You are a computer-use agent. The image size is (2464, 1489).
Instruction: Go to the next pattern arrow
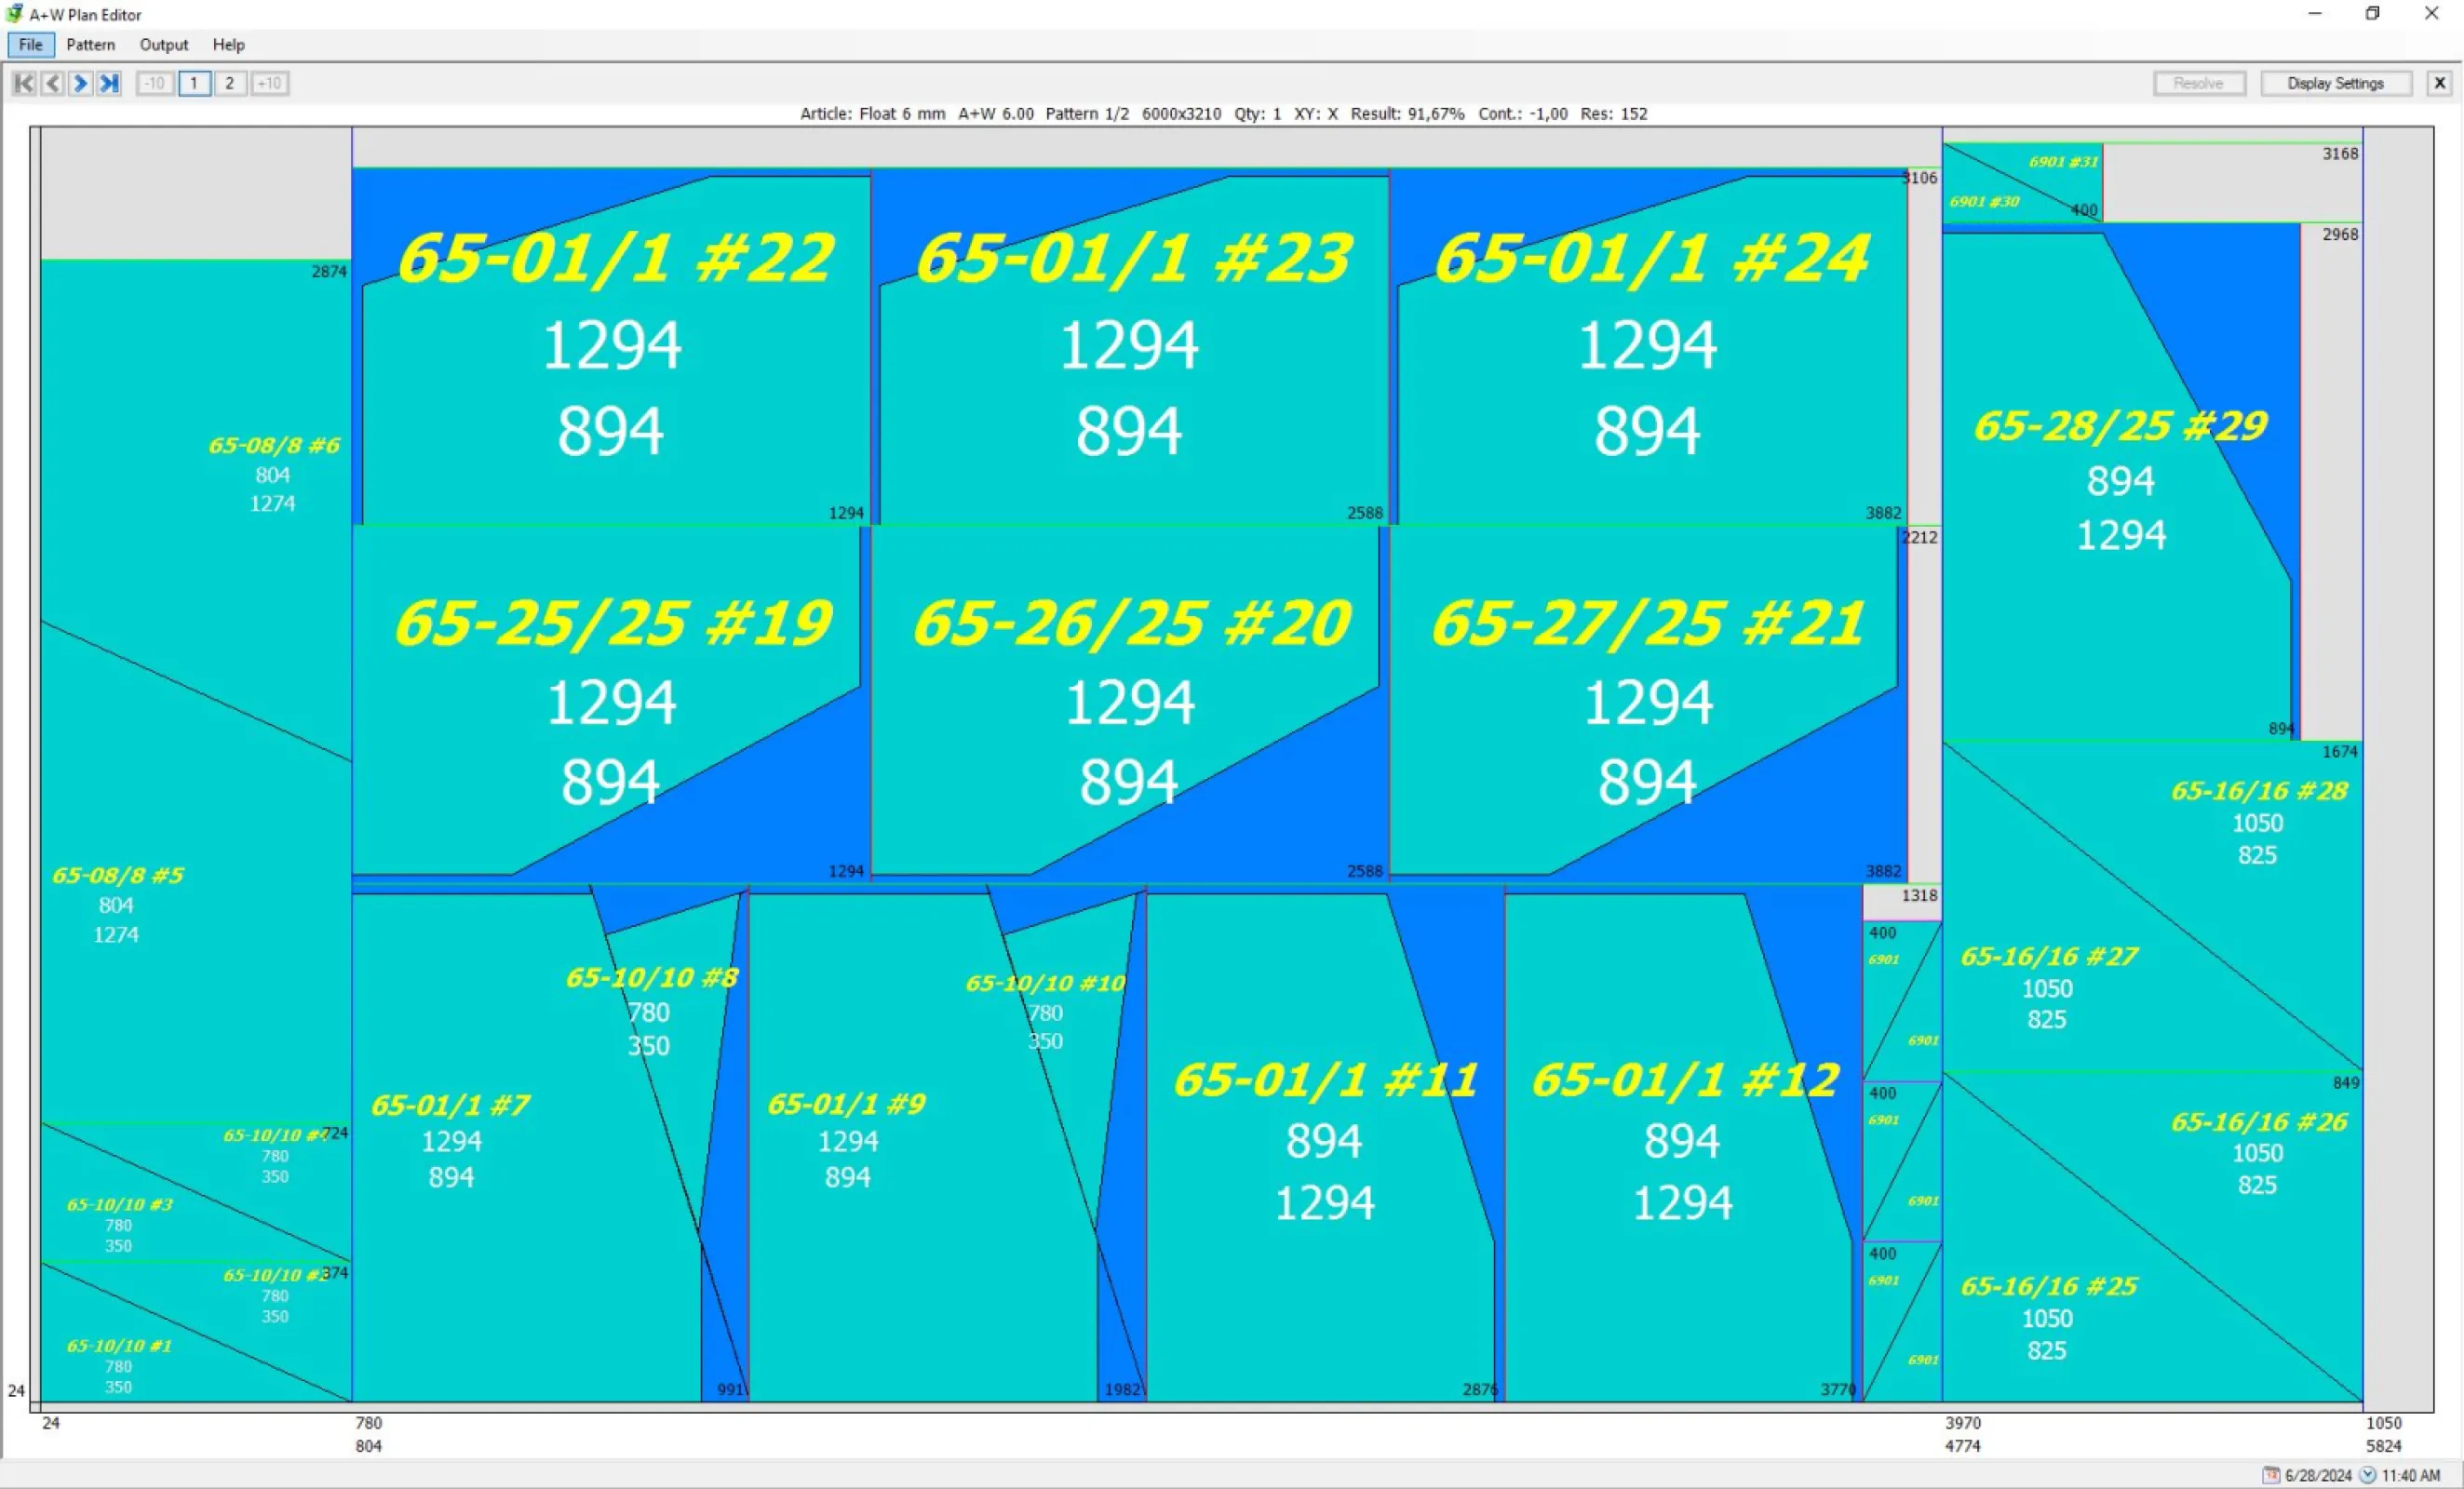[81, 83]
